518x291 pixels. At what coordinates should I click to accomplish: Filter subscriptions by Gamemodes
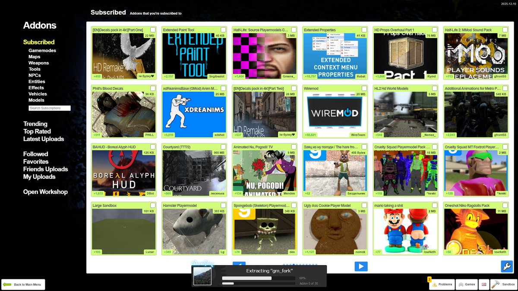[42, 50]
